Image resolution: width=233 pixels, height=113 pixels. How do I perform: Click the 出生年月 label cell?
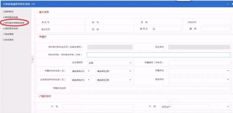[x=192, y=22]
